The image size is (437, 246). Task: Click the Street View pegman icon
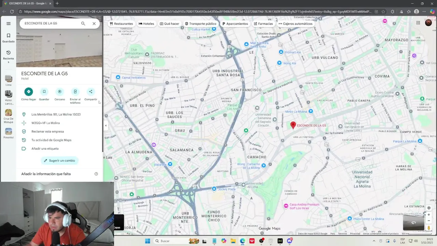pos(429,228)
